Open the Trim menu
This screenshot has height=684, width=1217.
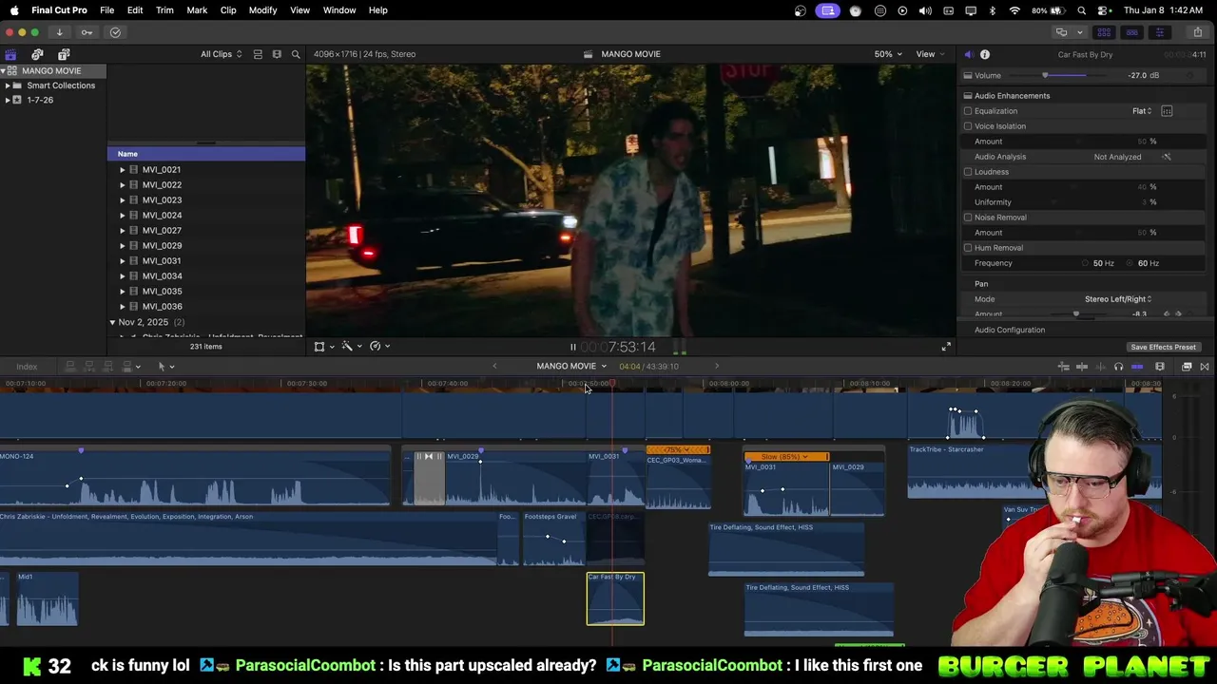tap(164, 9)
